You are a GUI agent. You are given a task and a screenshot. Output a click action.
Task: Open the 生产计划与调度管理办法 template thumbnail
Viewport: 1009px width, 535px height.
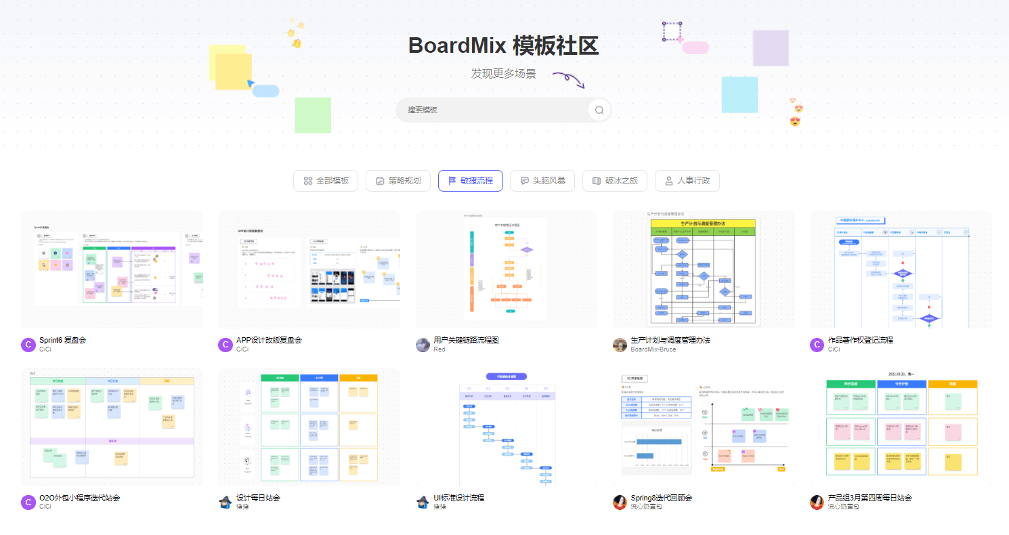[x=704, y=270]
